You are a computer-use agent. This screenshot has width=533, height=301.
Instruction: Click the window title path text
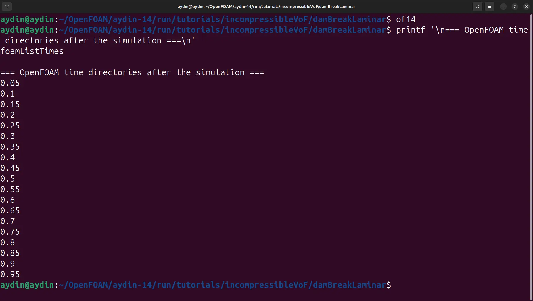point(266,7)
